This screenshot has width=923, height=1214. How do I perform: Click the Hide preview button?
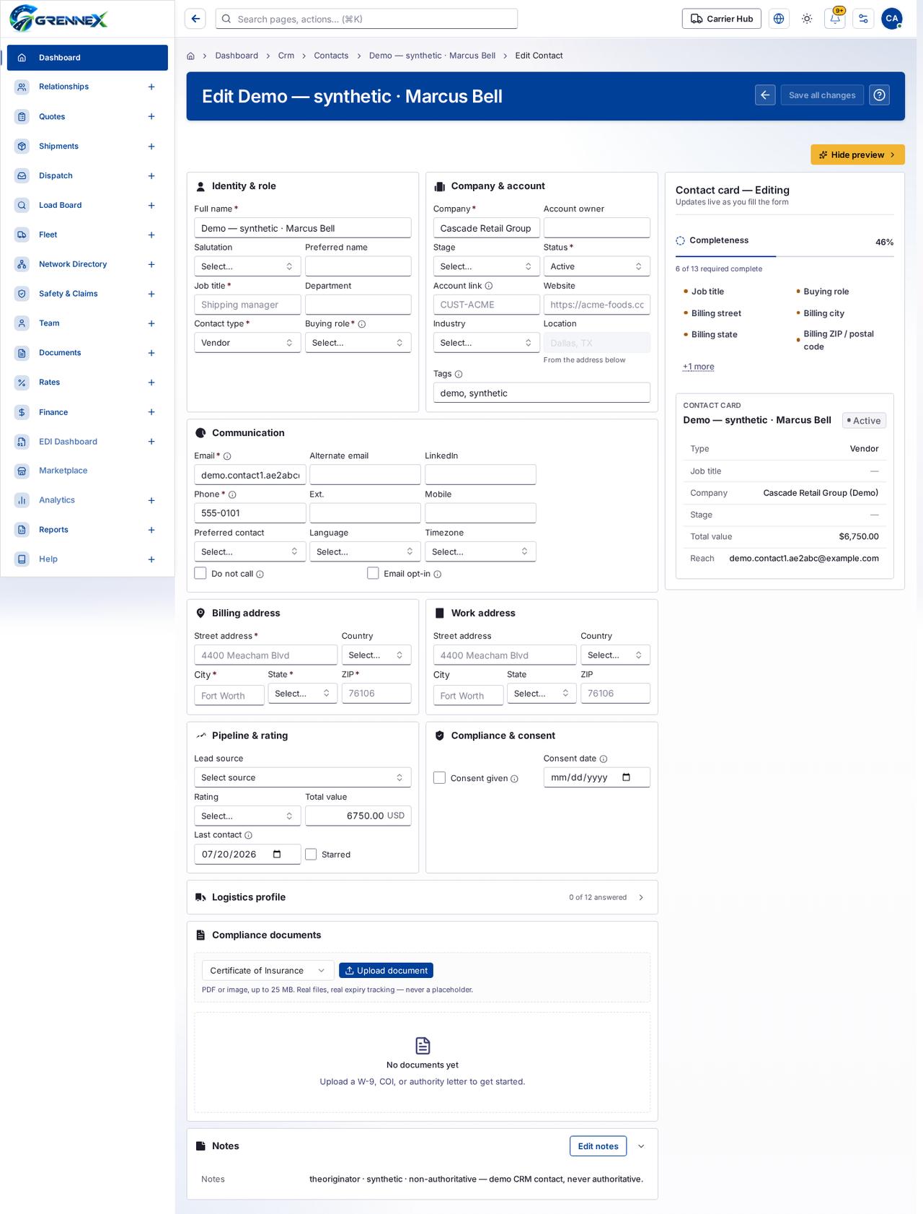coord(857,154)
